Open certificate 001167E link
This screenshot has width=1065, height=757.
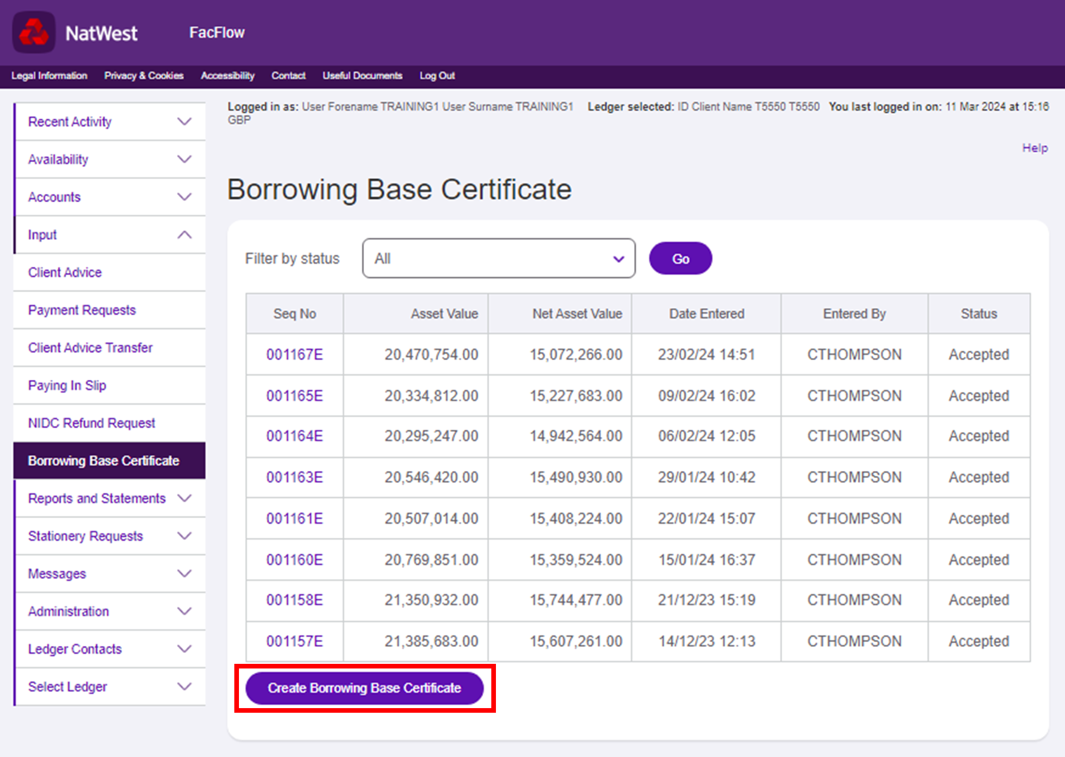pyautogui.click(x=294, y=355)
